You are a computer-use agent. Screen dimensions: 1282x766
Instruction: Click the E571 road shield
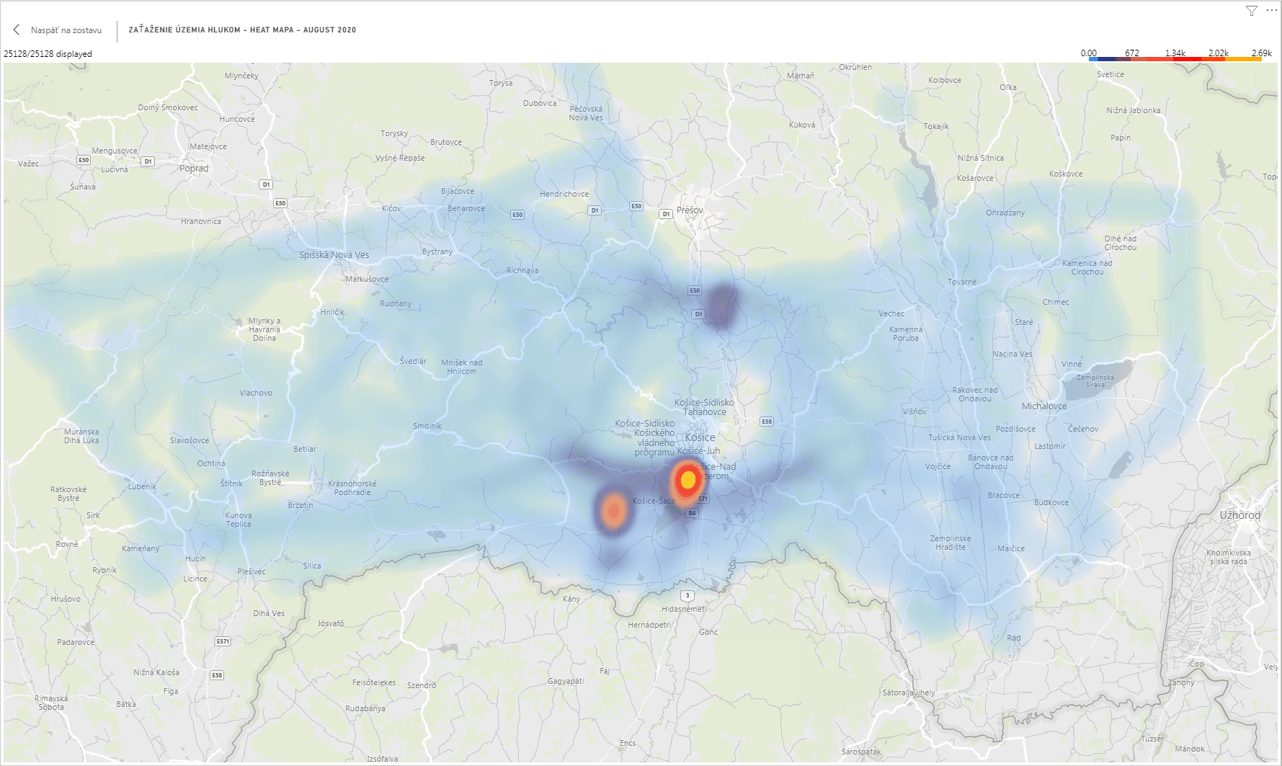[x=223, y=641]
